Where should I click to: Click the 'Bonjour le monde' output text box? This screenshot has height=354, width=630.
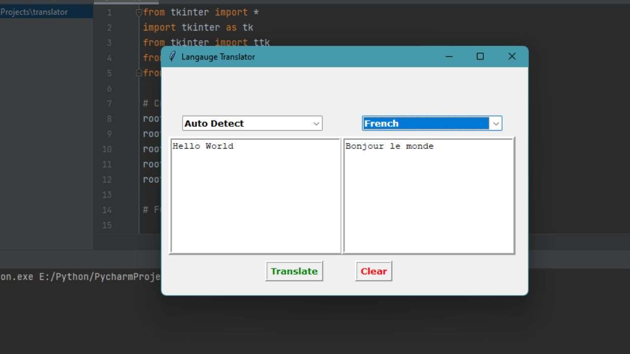pos(429,196)
